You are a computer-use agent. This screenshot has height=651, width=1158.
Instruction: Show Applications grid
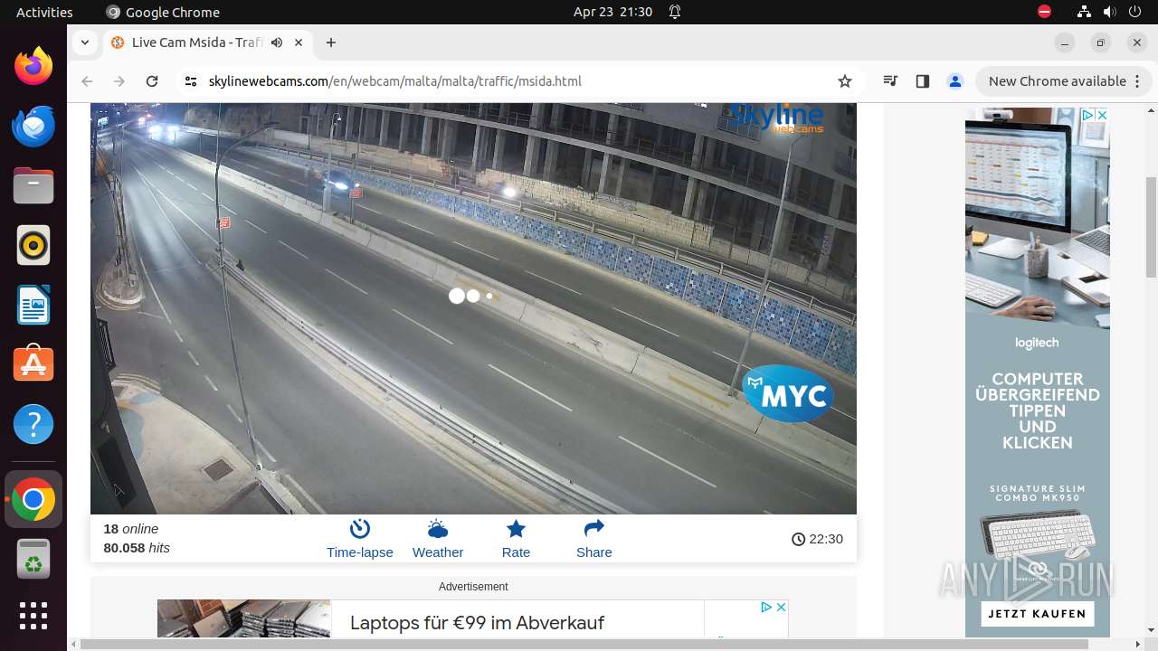(33, 616)
